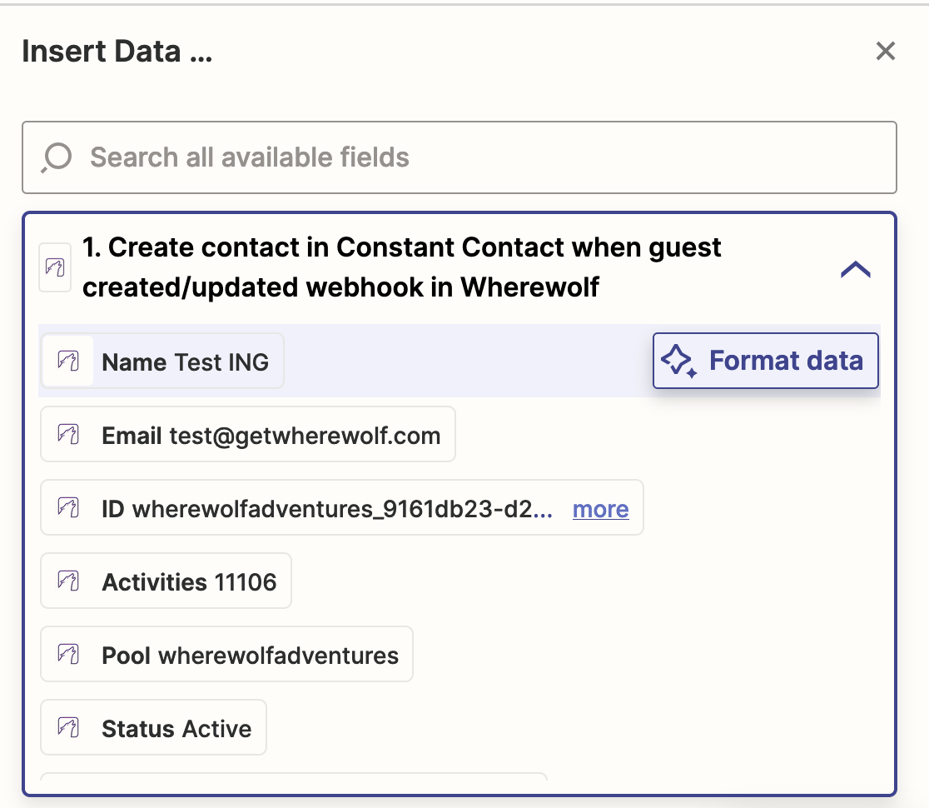The image size is (929, 808).
Task: Click the Search all available fields box
Action: (460, 157)
